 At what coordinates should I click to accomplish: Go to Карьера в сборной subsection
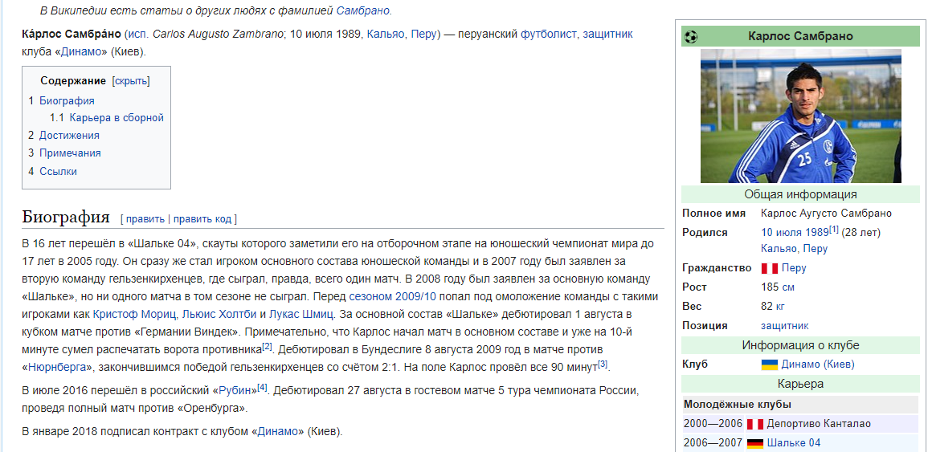pyautogui.click(x=117, y=118)
